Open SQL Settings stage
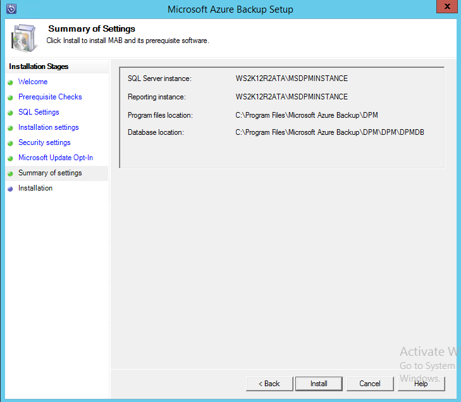461x402 pixels. click(39, 112)
